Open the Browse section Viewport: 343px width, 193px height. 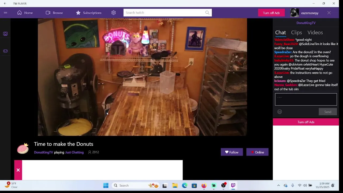click(54, 13)
